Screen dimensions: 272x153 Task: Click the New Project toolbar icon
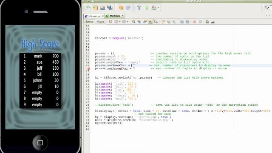tap(95, 8)
